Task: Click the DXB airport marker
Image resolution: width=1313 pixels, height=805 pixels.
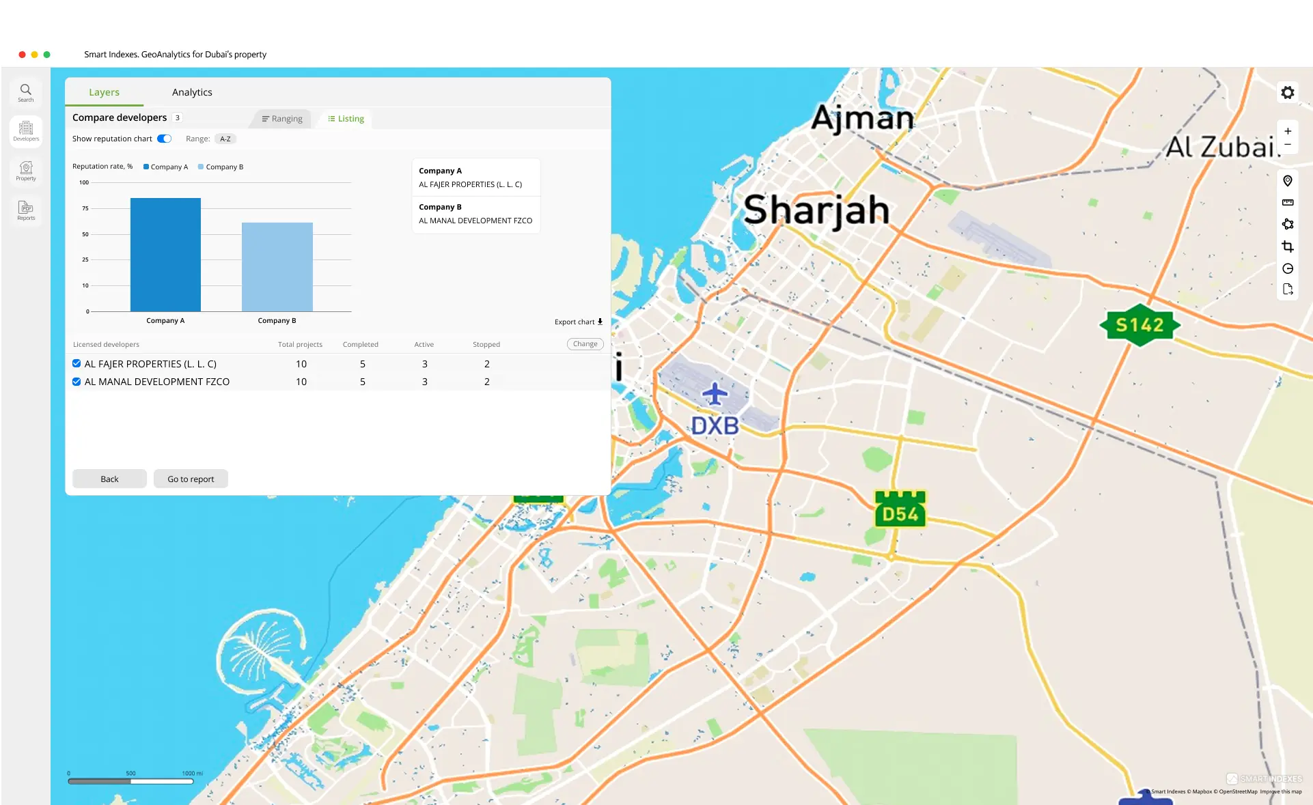Action: (x=715, y=408)
